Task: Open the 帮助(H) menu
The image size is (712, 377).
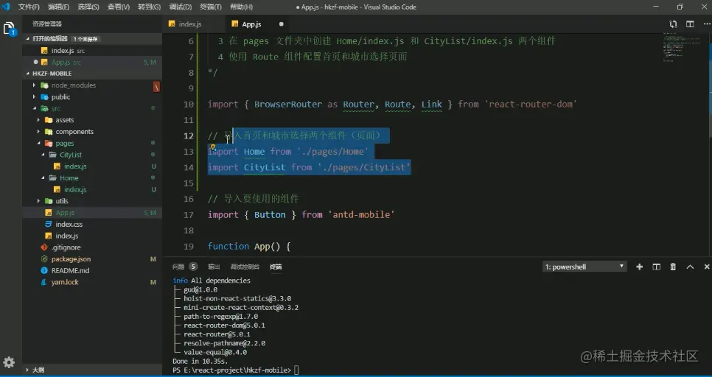Action: 241,7
